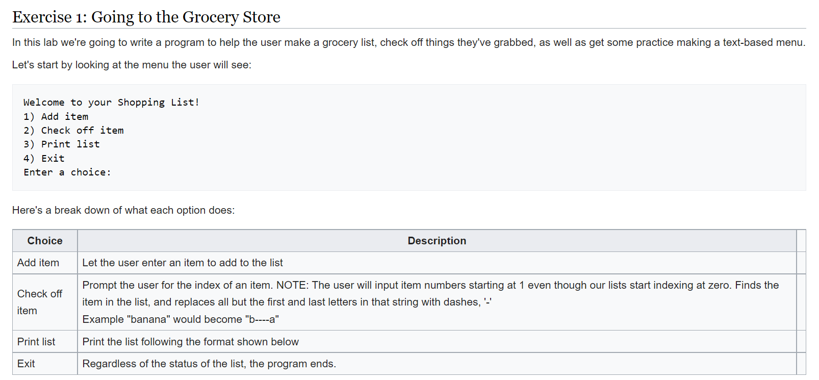Select the '2) Check off item' code line
819x380 pixels.
coord(73,130)
